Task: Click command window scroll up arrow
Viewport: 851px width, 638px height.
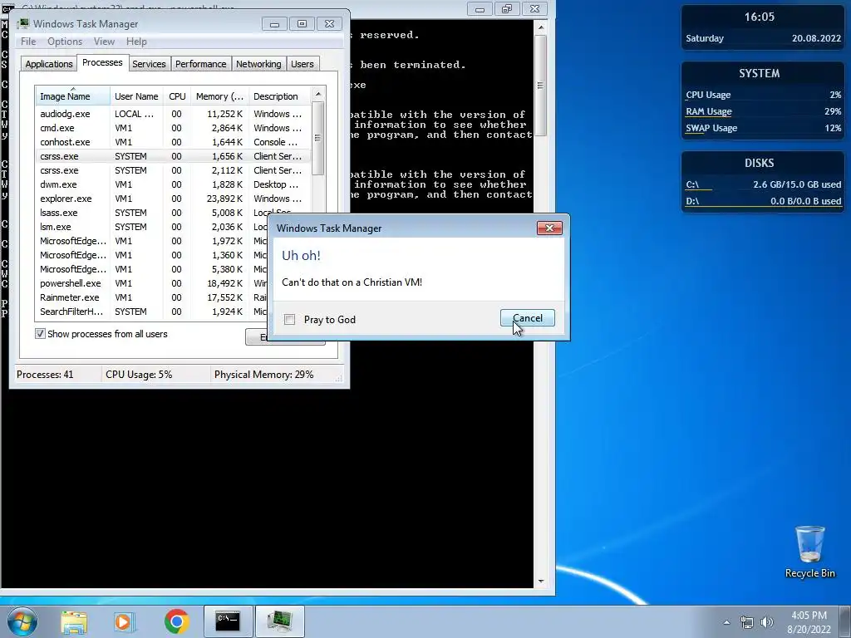Action: pyautogui.click(x=540, y=27)
